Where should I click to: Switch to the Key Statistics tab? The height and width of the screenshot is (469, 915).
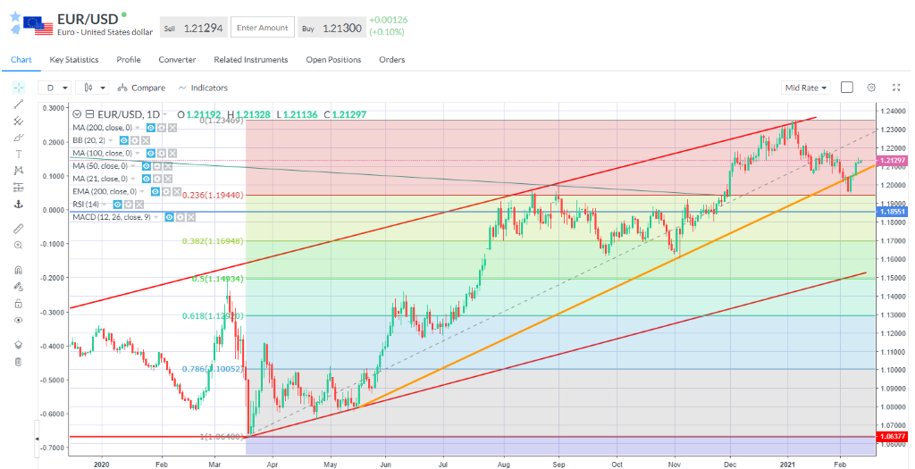point(74,60)
